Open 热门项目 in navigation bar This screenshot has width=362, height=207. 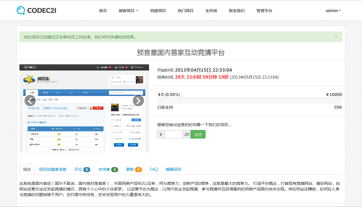[186, 11]
